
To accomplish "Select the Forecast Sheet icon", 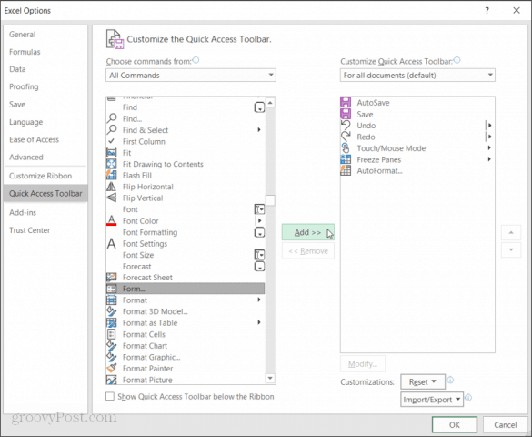I will tap(112, 277).
